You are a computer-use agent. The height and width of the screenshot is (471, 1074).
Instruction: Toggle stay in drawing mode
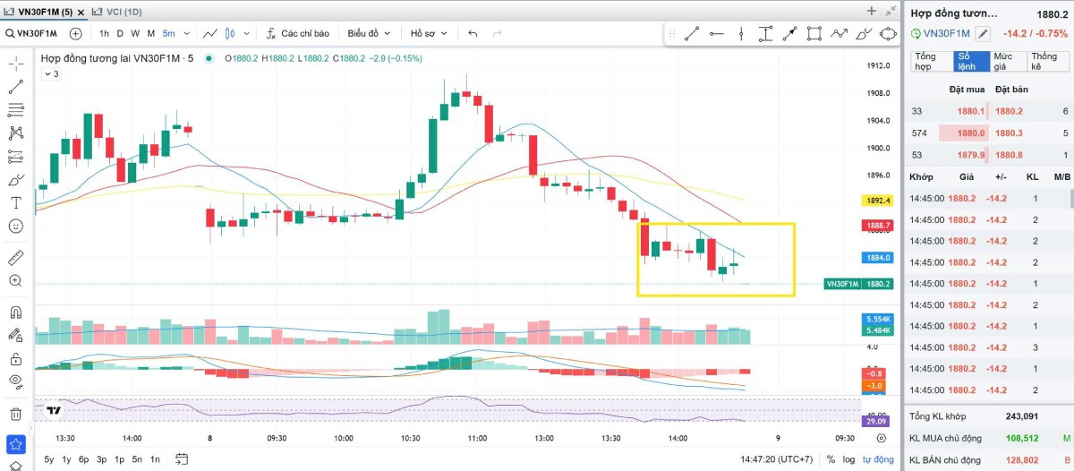tap(15, 336)
